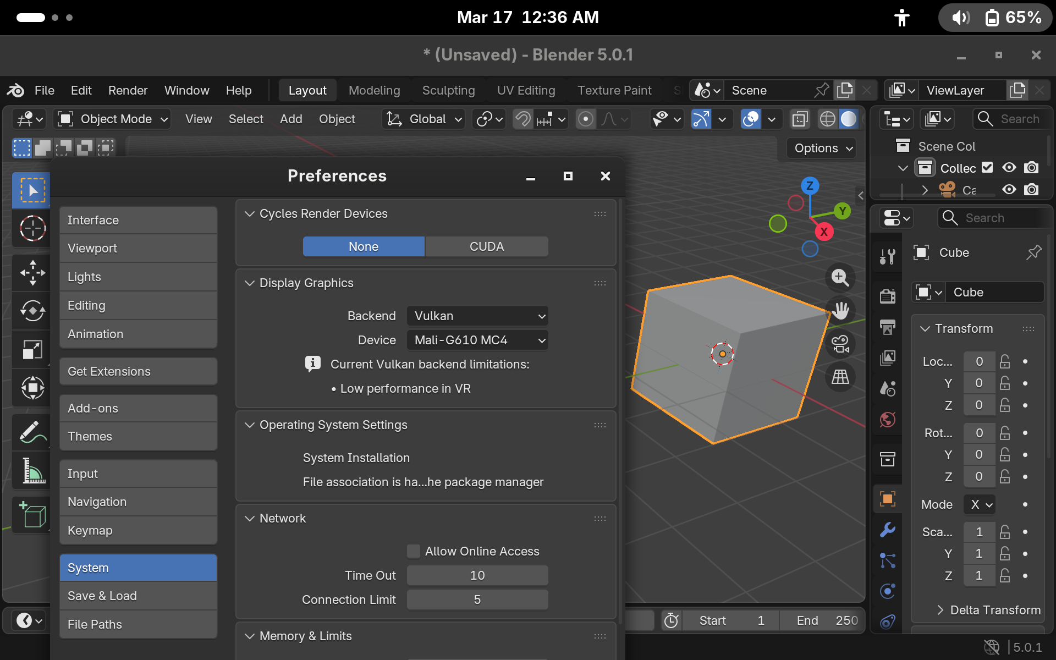
Task: Select CUDA as Cycles render device
Action: coord(486,246)
